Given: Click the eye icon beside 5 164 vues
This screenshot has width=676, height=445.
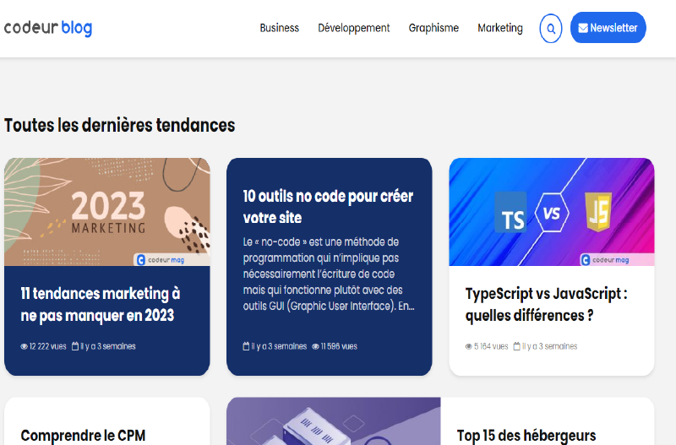Looking at the screenshot, I should (469, 346).
